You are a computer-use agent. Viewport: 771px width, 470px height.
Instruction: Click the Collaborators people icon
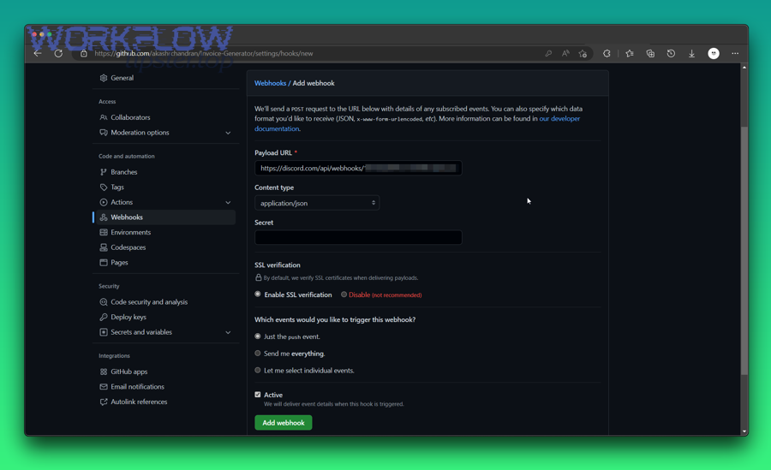click(x=104, y=117)
